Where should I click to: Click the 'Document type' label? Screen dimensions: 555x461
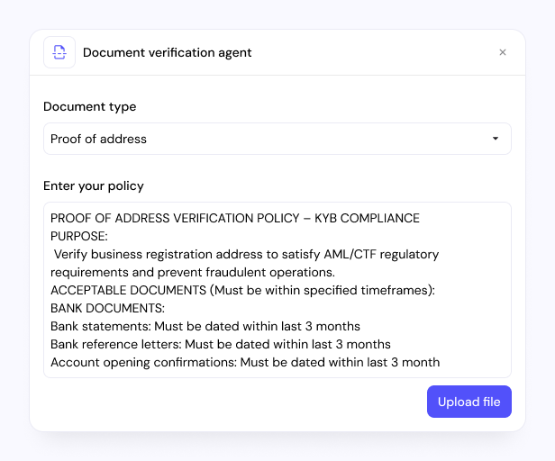click(x=90, y=106)
